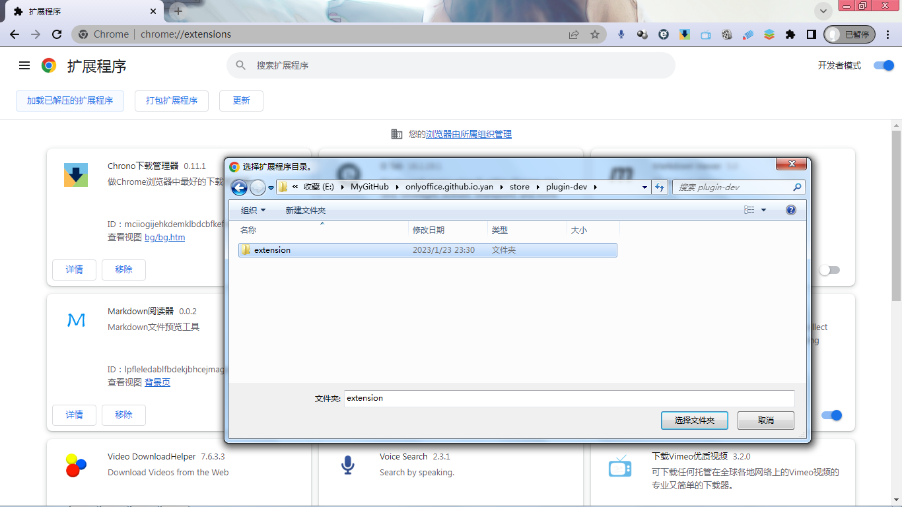Screen dimensions: 902x507
Task: Click the IE Tab extension icon
Action: (664, 34)
